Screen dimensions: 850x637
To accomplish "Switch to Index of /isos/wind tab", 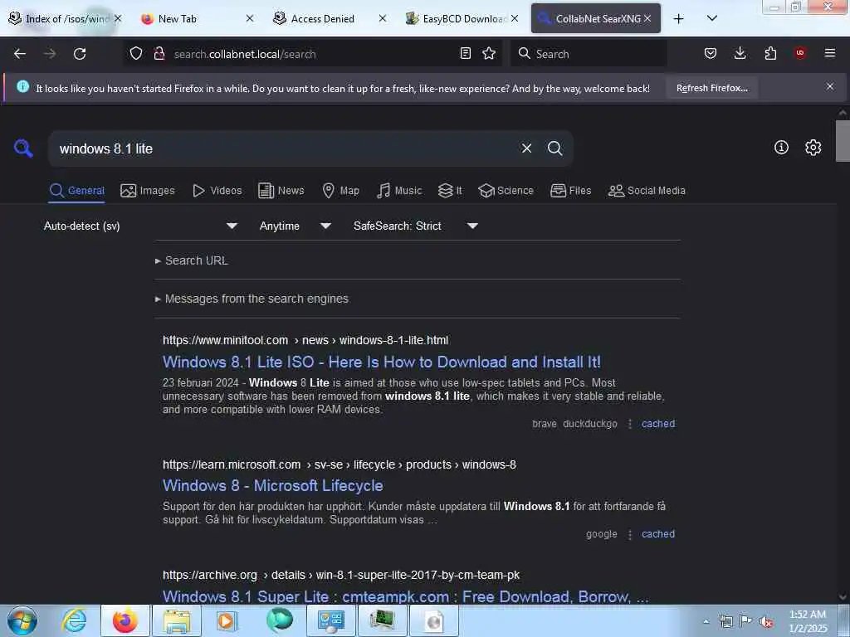I will tap(64, 18).
